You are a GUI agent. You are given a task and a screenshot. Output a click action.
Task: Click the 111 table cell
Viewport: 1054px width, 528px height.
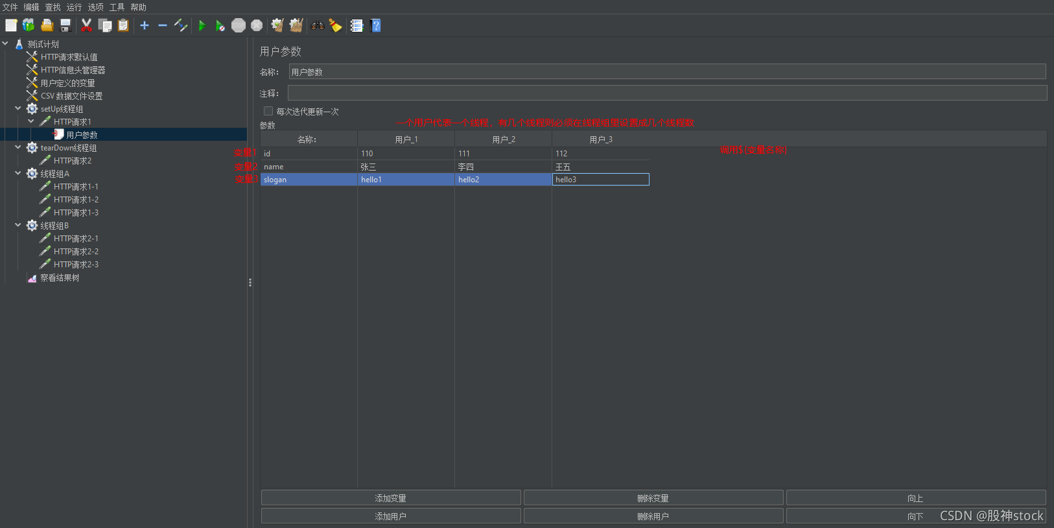tap(504, 153)
